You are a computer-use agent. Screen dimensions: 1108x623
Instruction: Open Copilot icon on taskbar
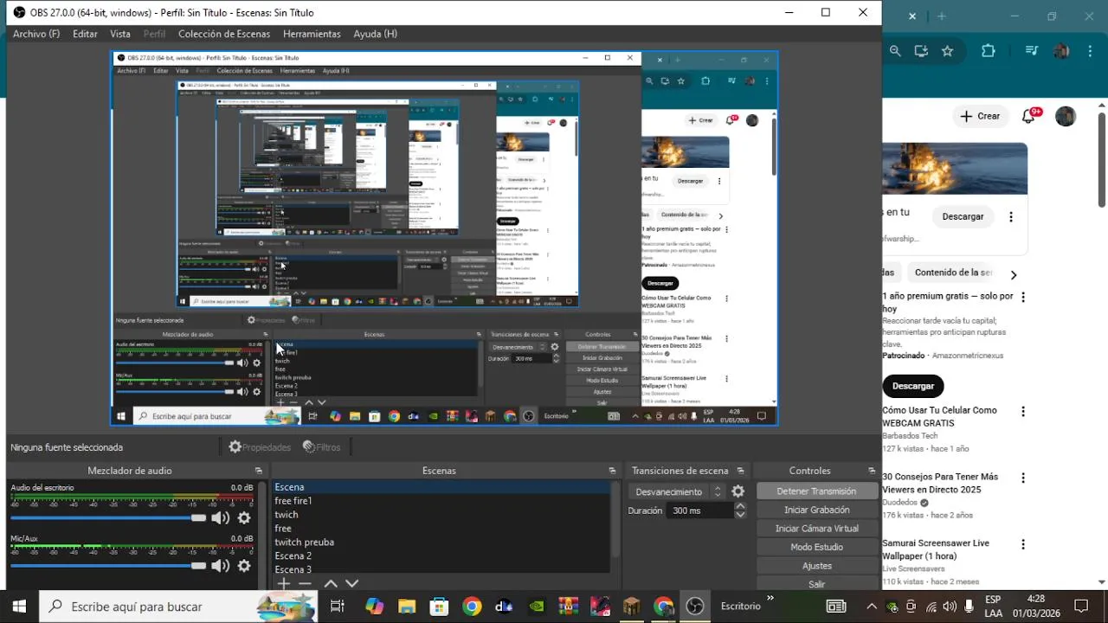[x=374, y=607]
